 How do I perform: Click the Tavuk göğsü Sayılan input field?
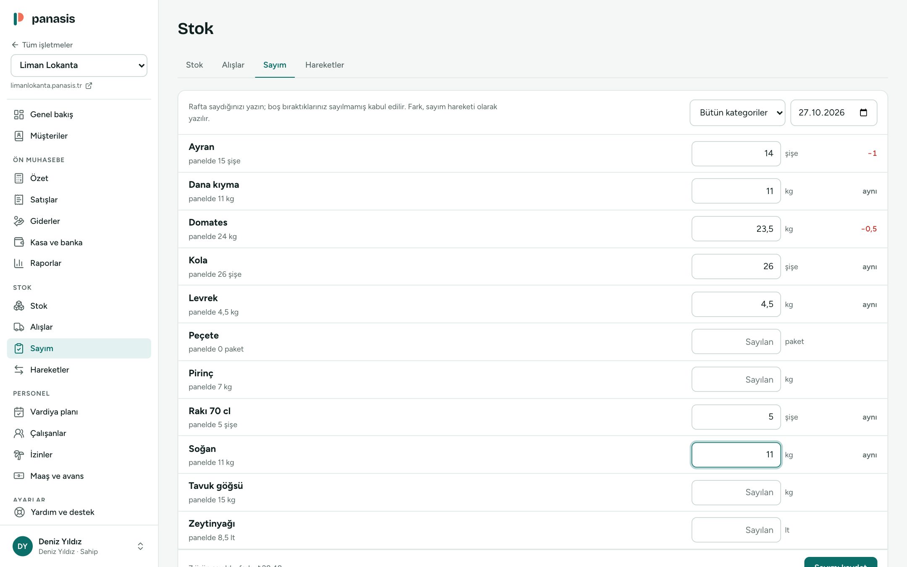(736, 493)
